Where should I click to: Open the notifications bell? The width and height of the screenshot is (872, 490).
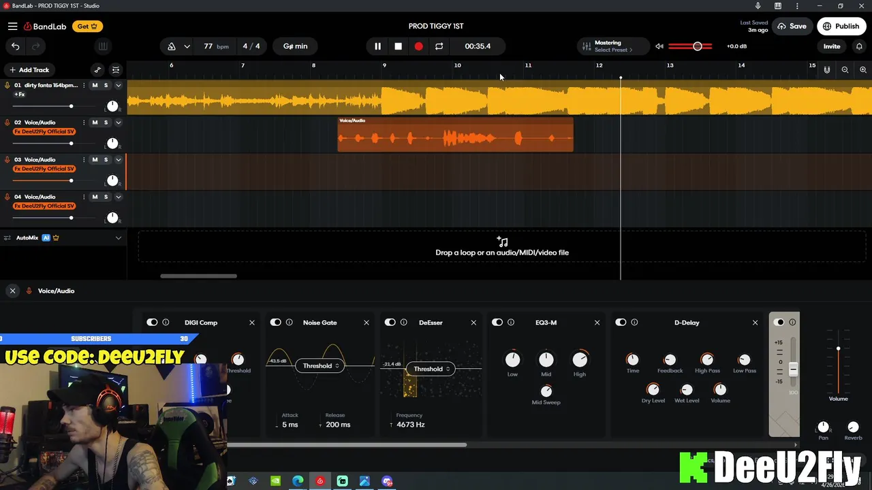tap(859, 46)
